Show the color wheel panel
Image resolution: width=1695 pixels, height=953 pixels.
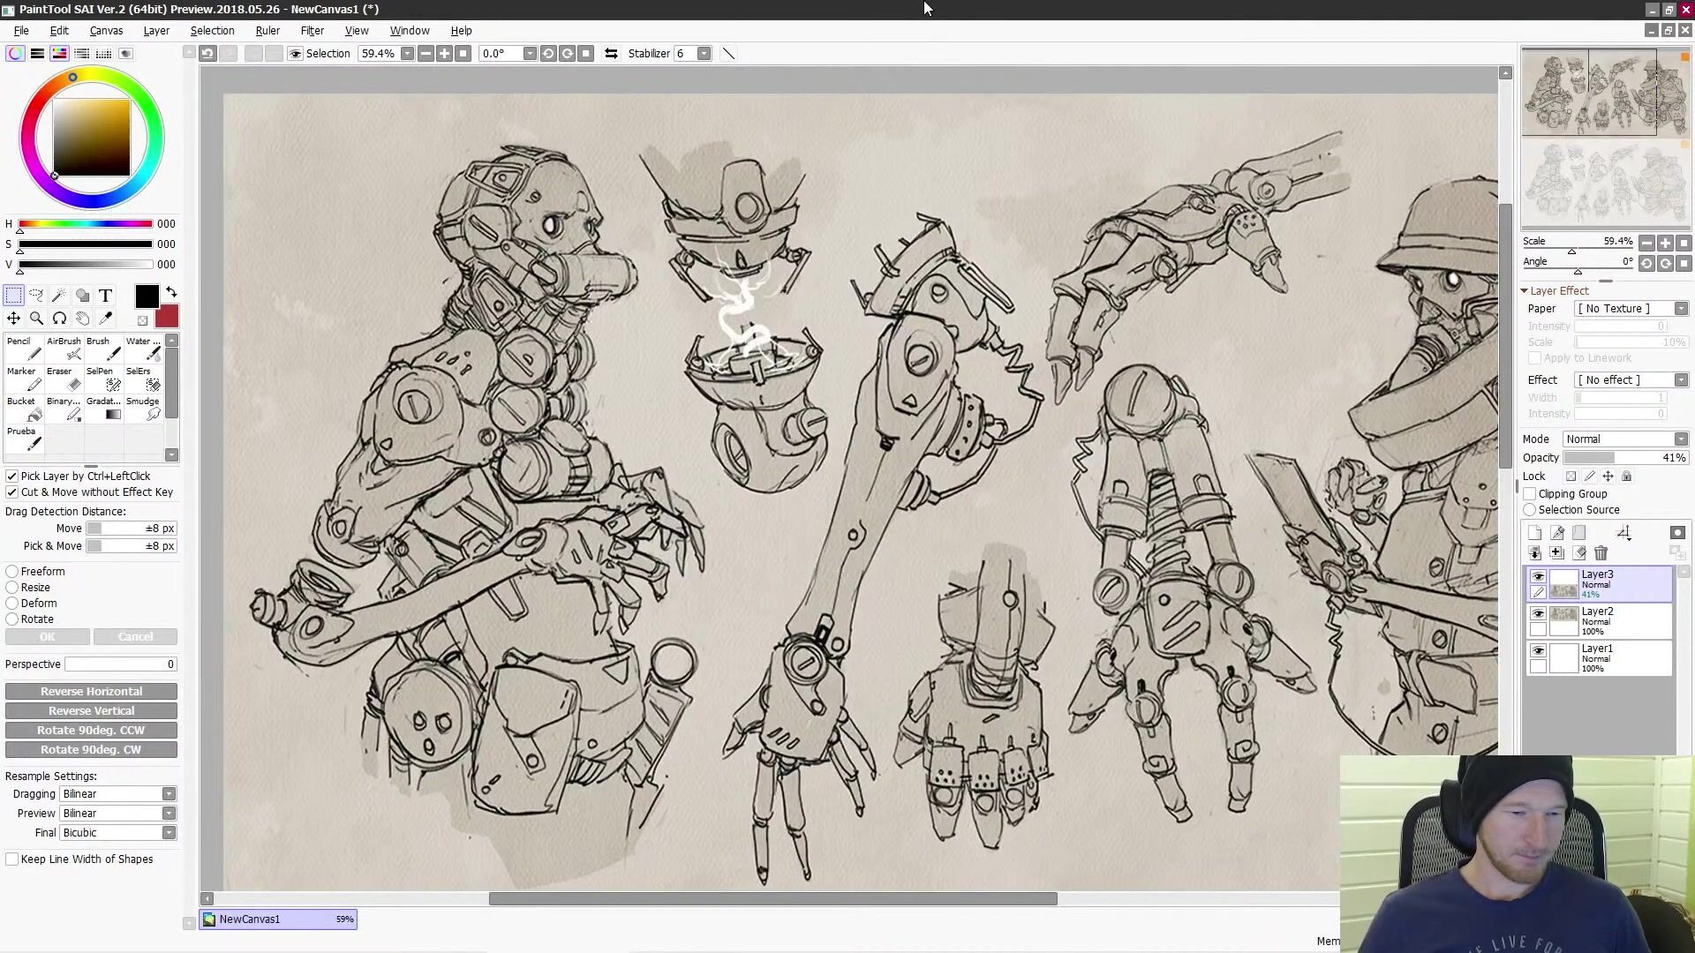click(x=15, y=54)
